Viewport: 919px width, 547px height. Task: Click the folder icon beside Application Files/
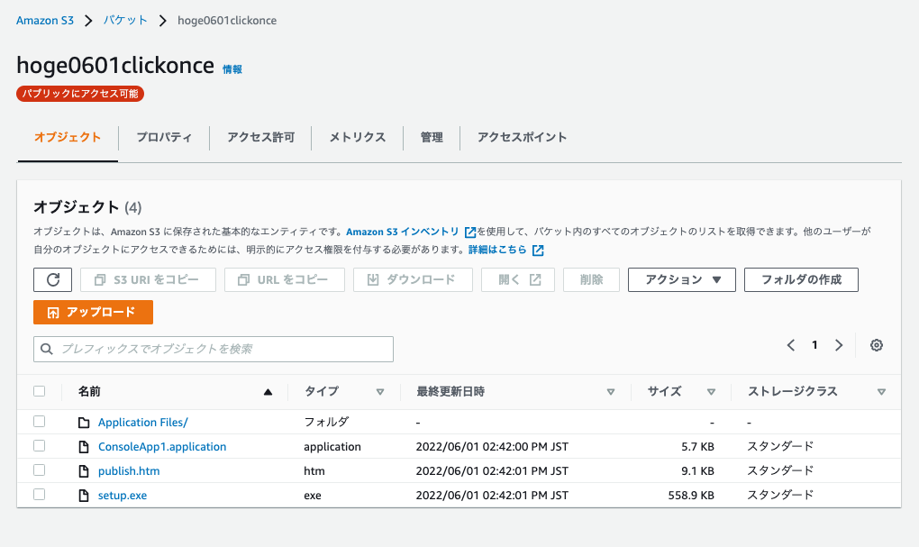(x=84, y=422)
